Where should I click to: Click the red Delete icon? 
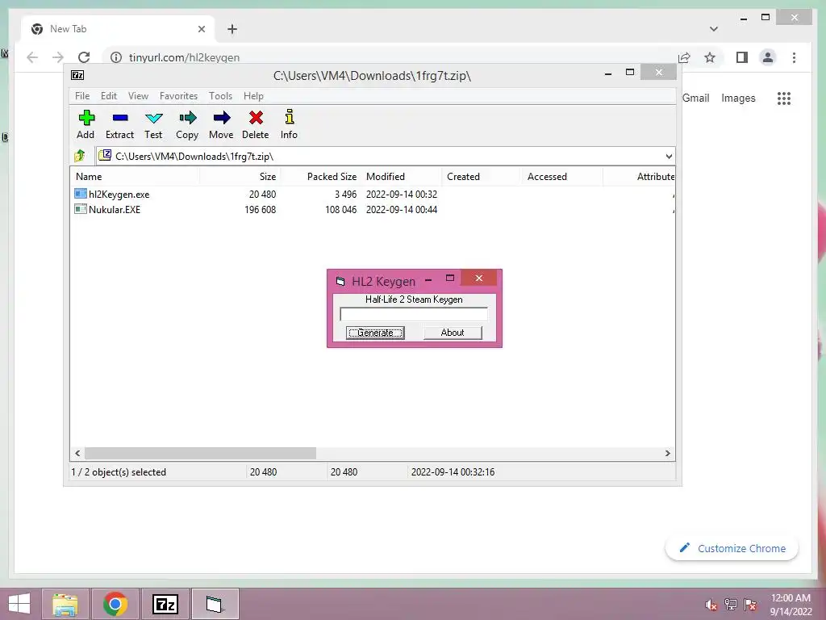256,118
